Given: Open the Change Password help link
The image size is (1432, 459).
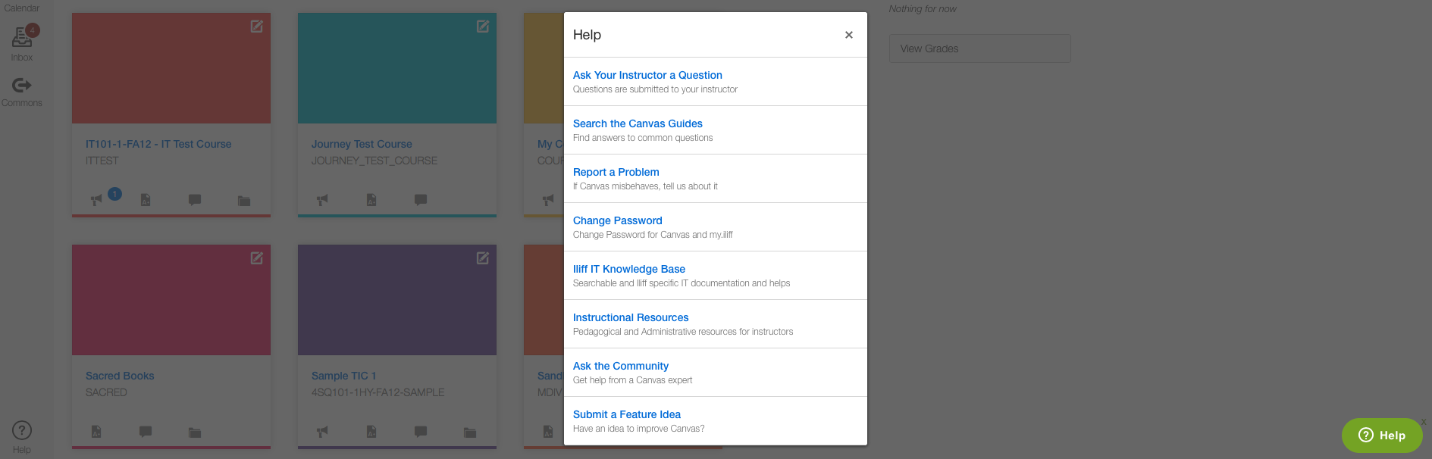Looking at the screenshot, I should pyautogui.click(x=617, y=220).
